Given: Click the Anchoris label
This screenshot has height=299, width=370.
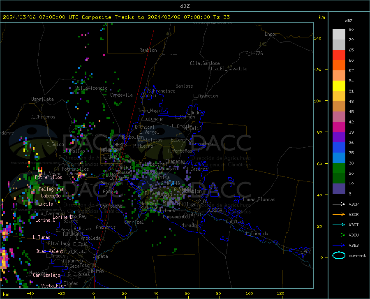Looking at the screenshot, I should [106, 227].
